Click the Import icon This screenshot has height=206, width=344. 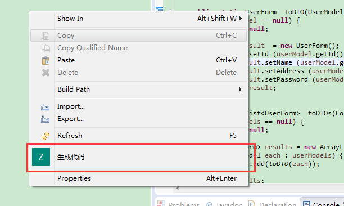tap(45, 107)
